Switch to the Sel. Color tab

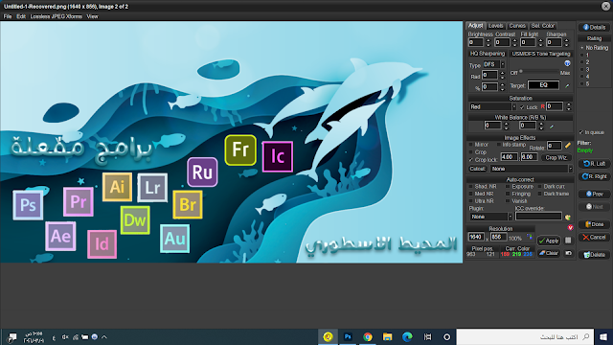tap(543, 26)
